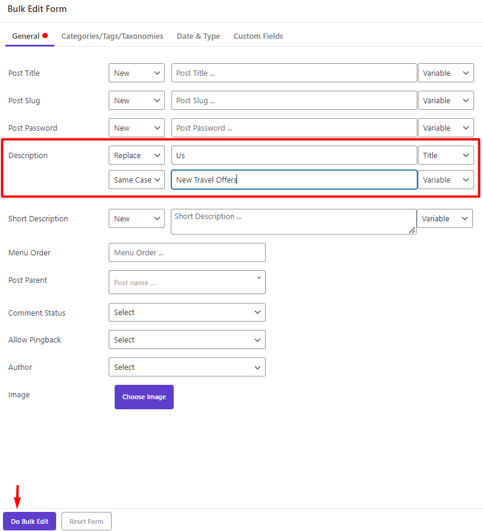Switch to the Categories/Tags/Taxonomies tab

112,36
